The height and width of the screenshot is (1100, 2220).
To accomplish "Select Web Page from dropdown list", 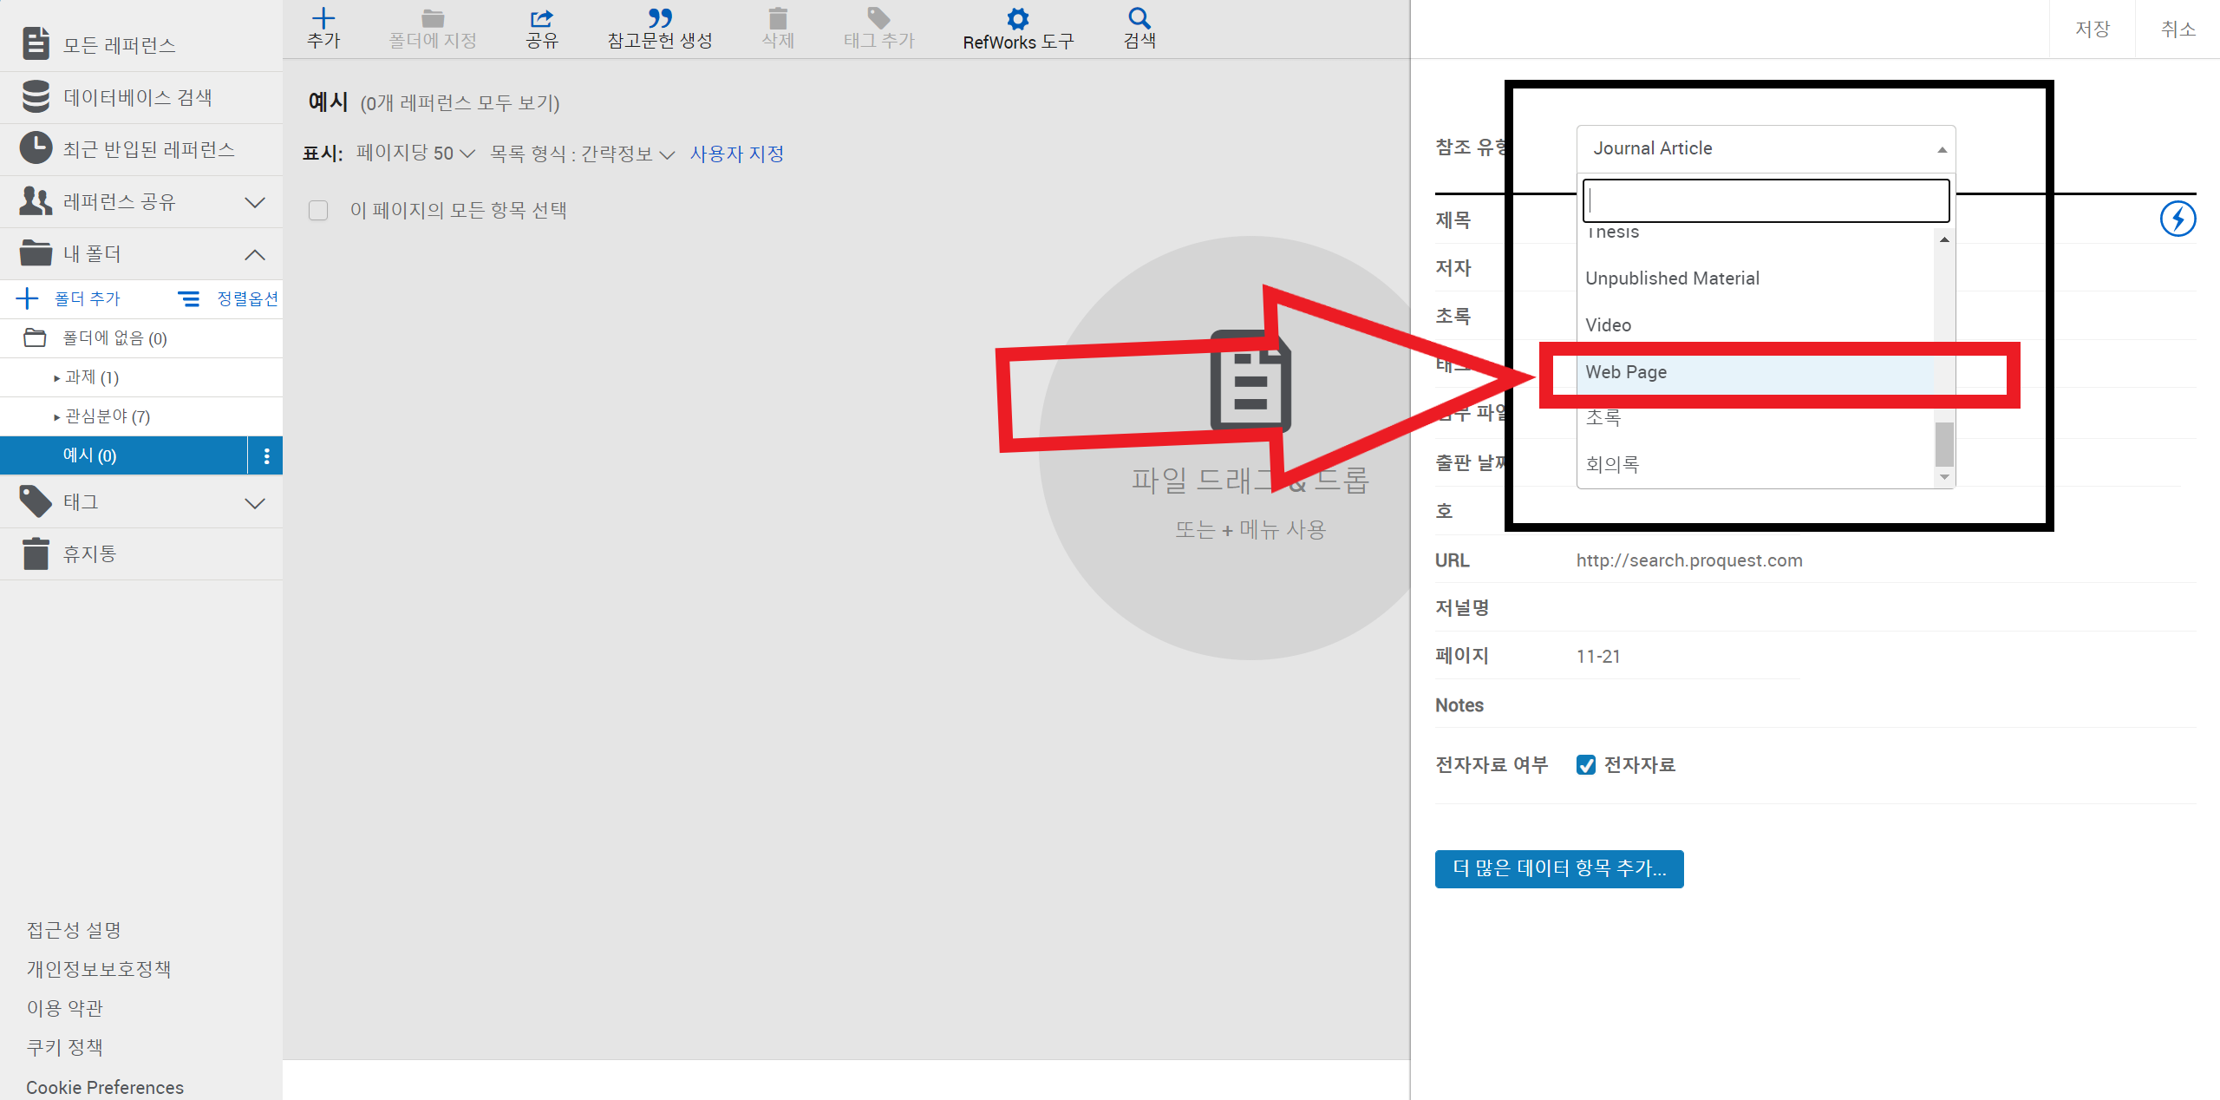I will (x=1626, y=372).
